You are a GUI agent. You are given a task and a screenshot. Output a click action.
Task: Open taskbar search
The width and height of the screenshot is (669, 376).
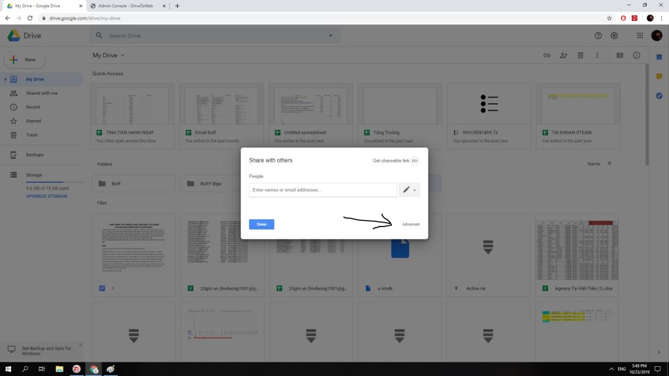click(x=25, y=369)
